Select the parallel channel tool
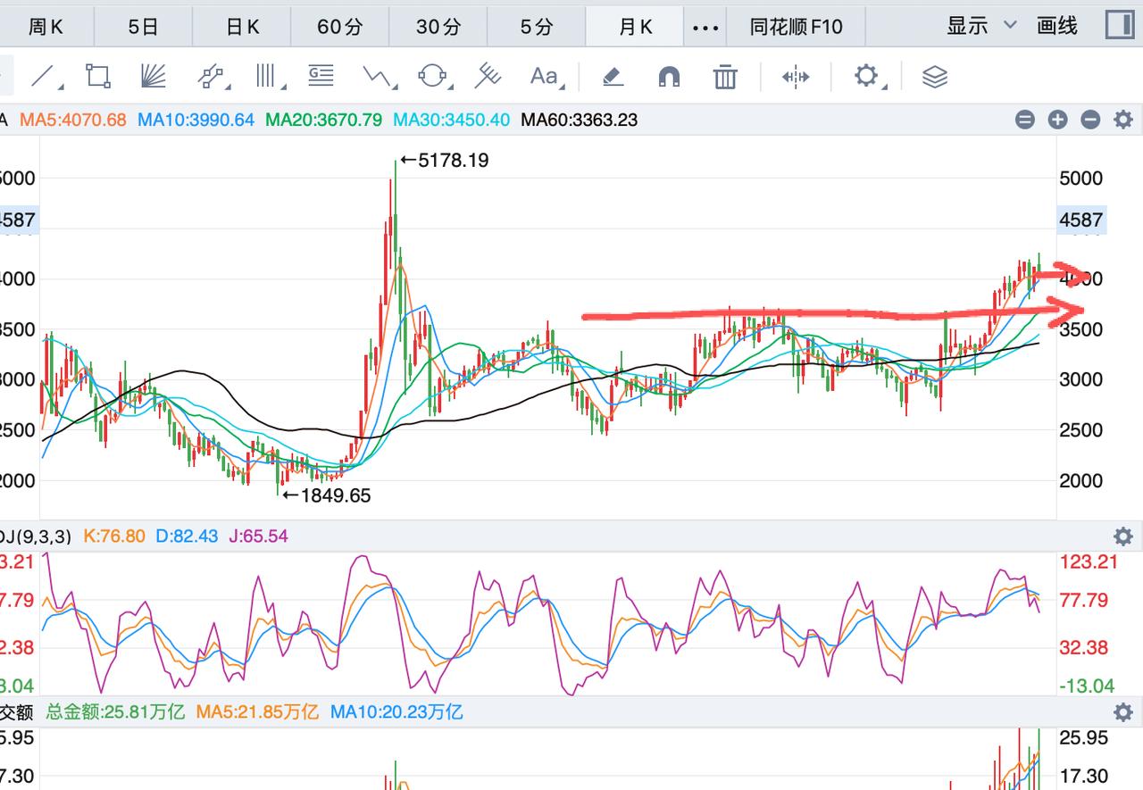The height and width of the screenshot is (790, 1143). point(212,76)
